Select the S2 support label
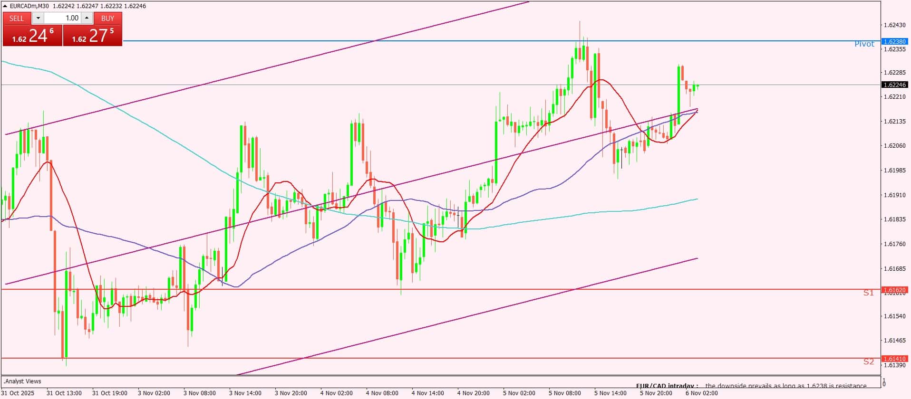Screen dimensions: 911x399 pos(869,362)
